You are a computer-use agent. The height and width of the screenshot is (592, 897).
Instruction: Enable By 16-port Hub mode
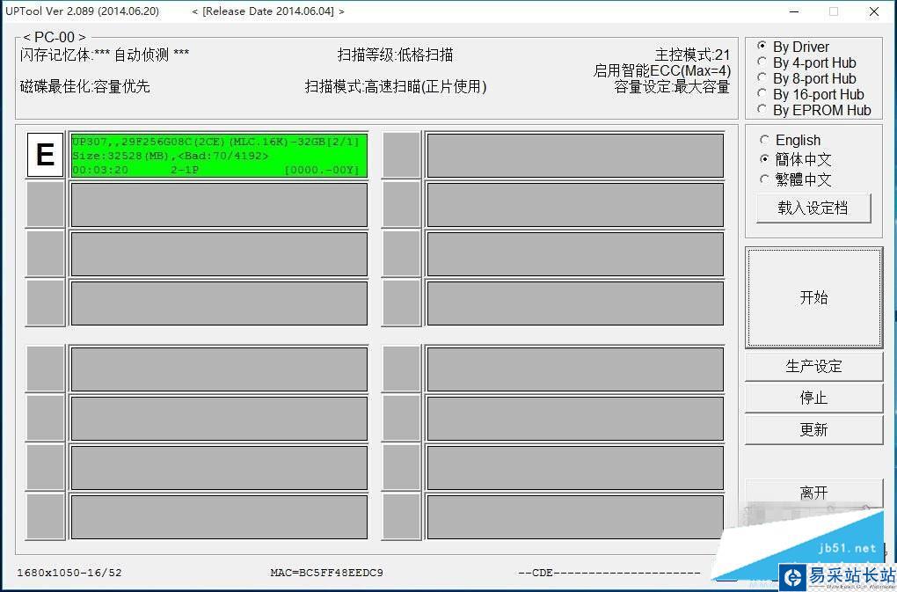pyautogui.click(x=763, y=94)
